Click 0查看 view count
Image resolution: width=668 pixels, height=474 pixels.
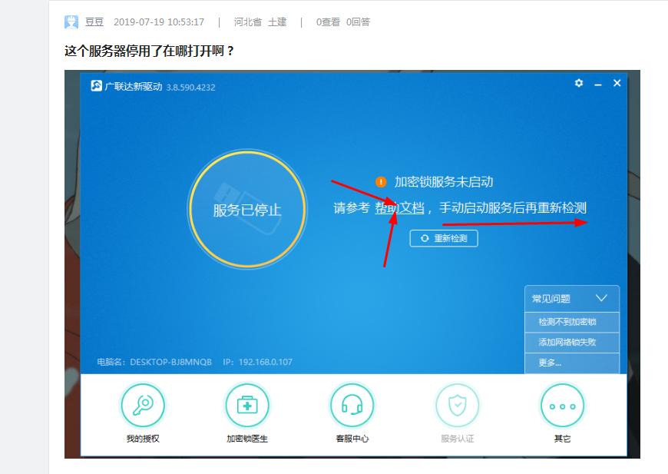coord(328,22)
